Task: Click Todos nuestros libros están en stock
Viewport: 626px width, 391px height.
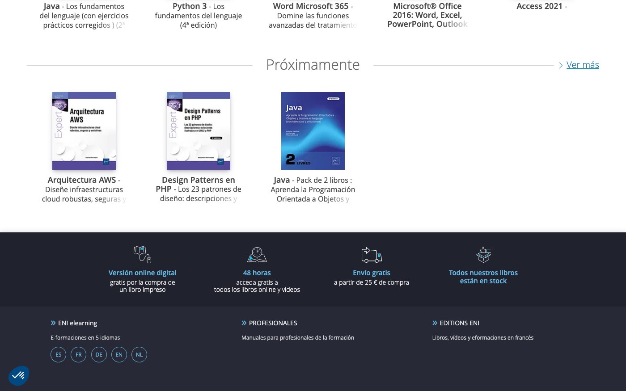Action: coord(483,277)
